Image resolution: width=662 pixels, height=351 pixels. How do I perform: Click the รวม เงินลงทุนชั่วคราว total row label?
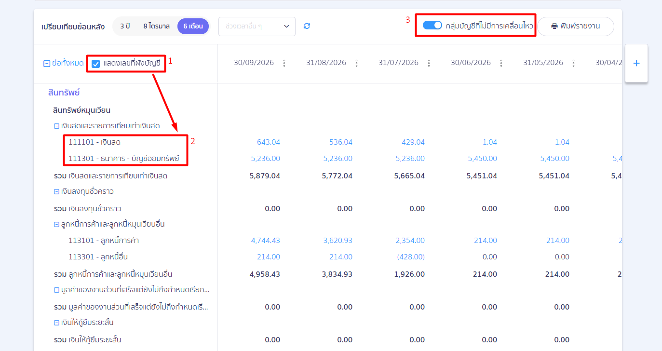87,209
